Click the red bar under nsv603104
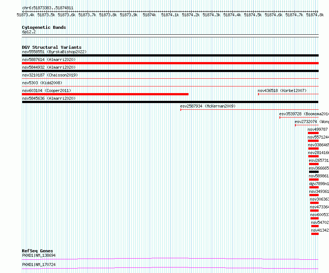The width and height of the screenshot is (329, 273). click(x=105, y=94)
